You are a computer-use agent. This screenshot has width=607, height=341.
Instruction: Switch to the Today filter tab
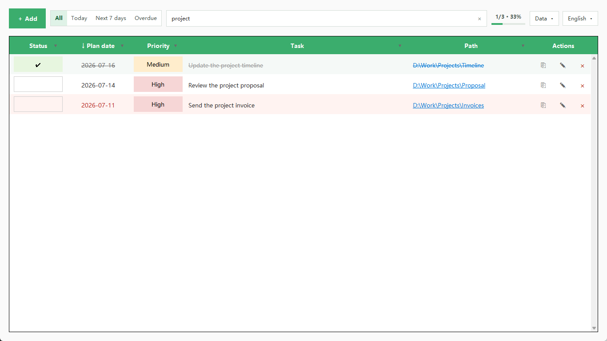point(79,18)
